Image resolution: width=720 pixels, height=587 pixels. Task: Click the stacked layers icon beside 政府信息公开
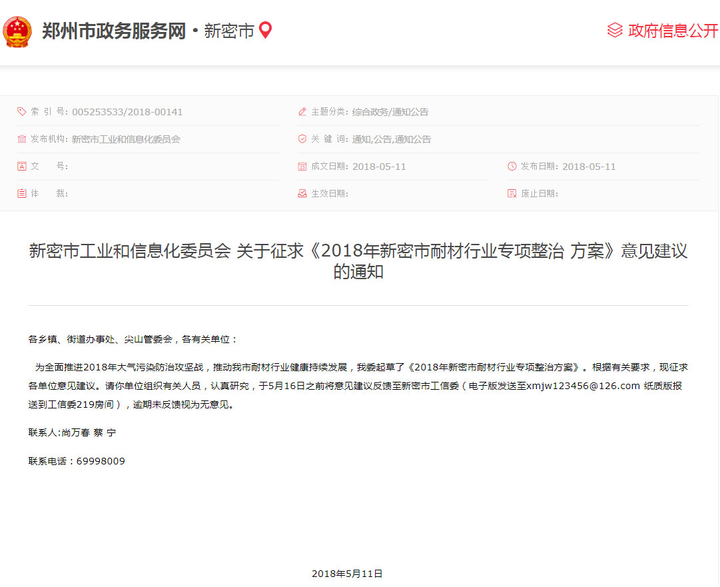pos(615,31)
